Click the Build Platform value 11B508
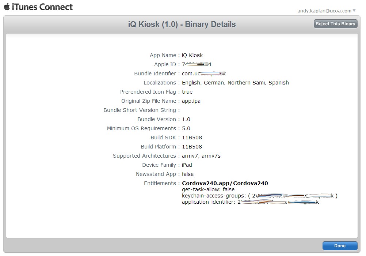 click(192, 147)
